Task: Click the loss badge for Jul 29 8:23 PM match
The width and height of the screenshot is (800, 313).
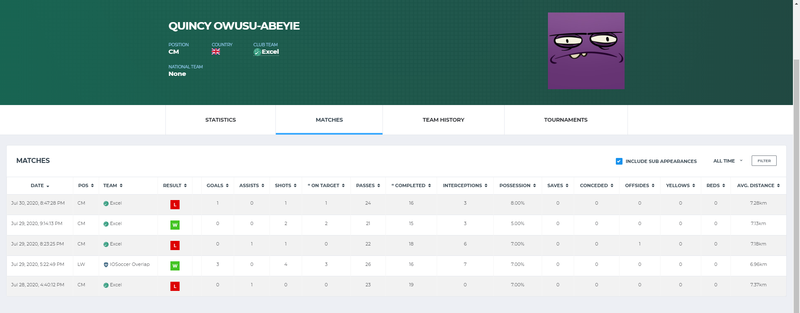Action: coord(175,245)
